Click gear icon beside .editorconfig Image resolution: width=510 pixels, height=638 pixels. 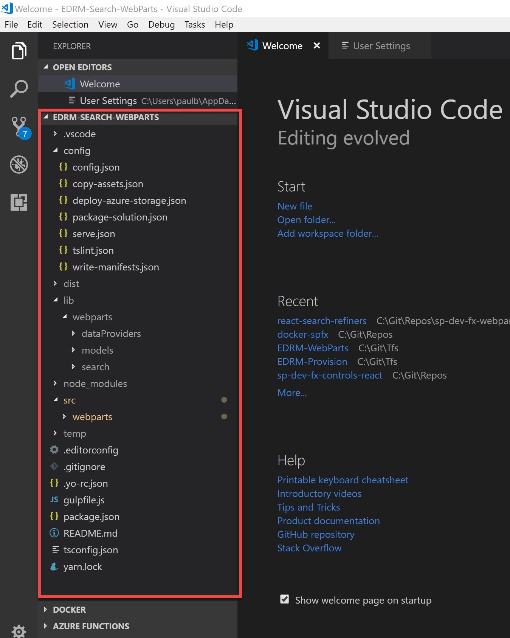tap(54, 450)
